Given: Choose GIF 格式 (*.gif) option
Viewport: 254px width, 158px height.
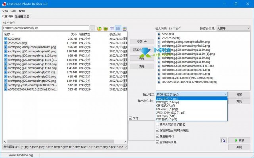Looking at the screenshot, I should tap(191, 106).
